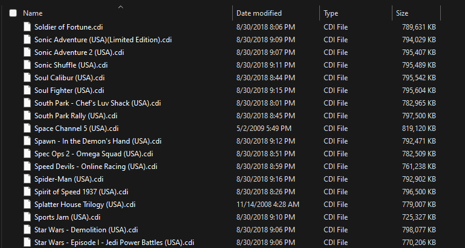Click the Splatter House Trilogy (USA).cdi file icon

(x=27, y=205)
